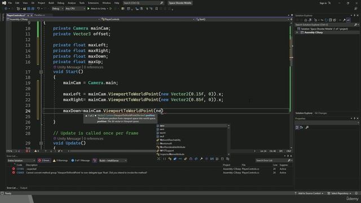This screenshot has height=203, width=361.
Task: Sort Error List by Description column
Action: (32, 165)
